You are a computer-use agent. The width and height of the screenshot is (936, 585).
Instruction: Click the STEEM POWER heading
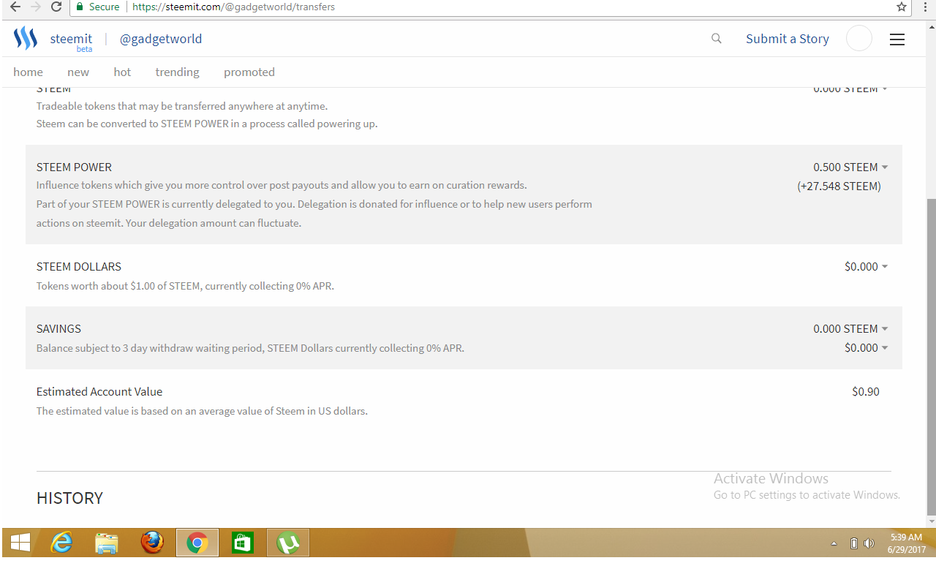coord(74,167)
